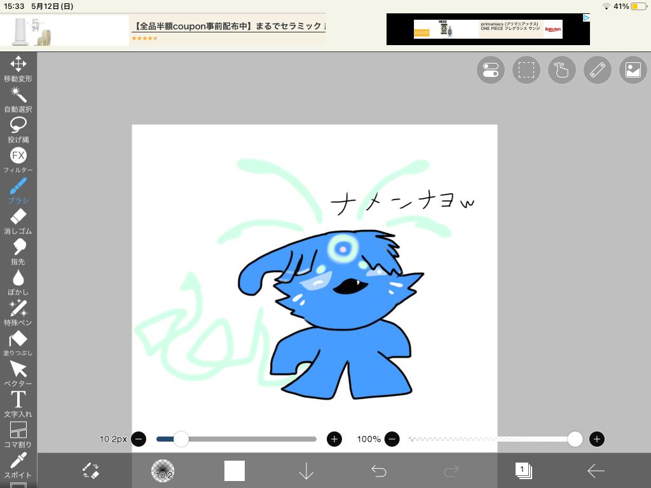
Task: Choose the 投げ縄 lasso tool
Action: 18,129
